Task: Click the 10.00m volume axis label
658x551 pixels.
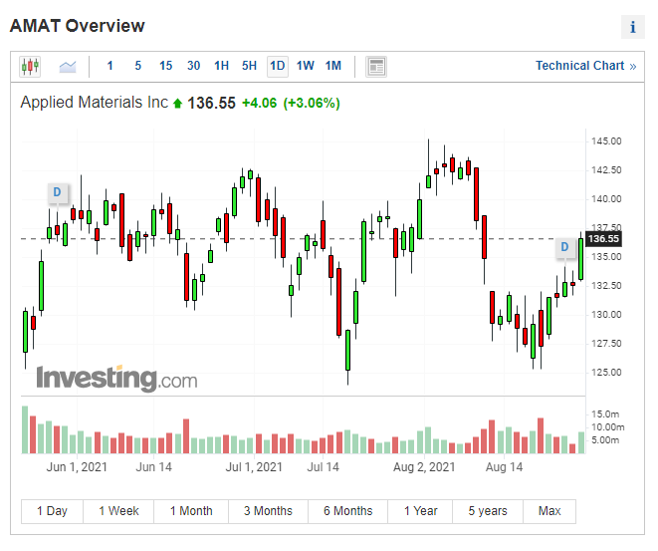Action: [607, 427]
